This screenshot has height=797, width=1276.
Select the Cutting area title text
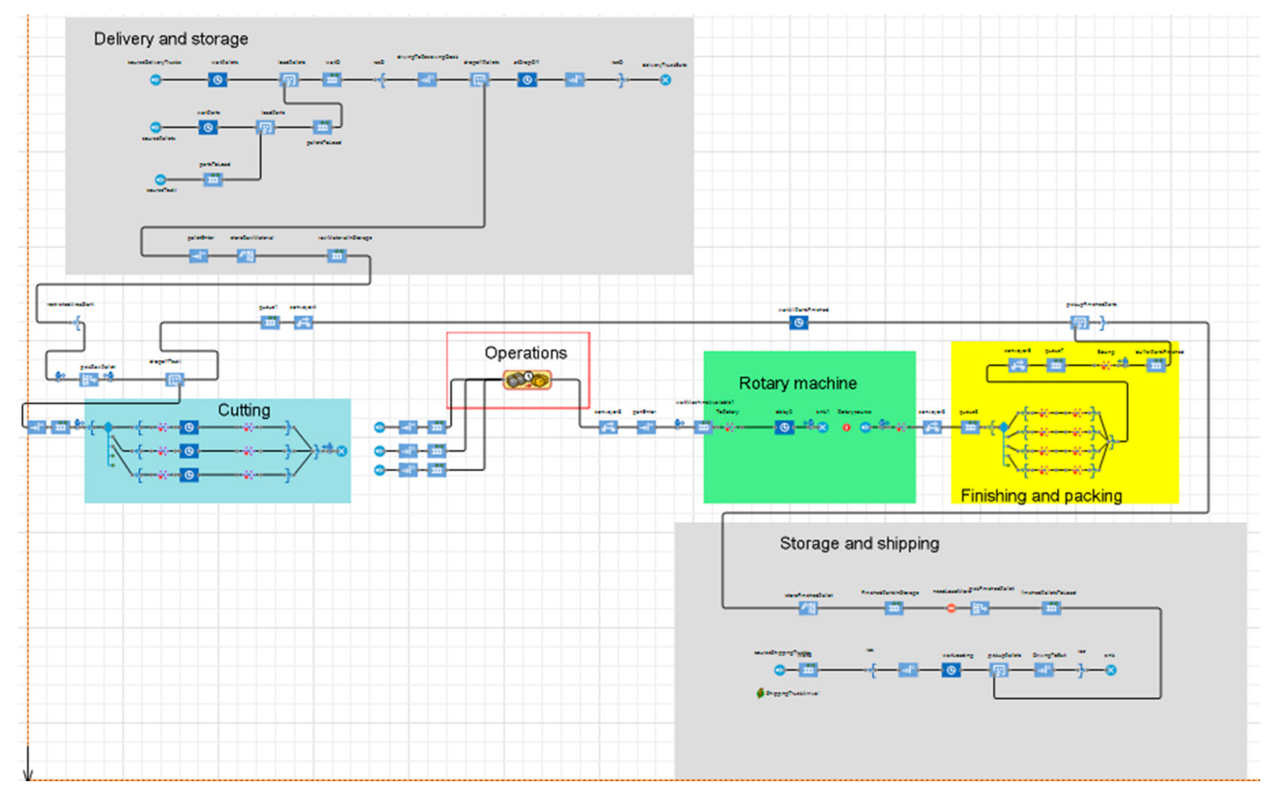point(244,410)
